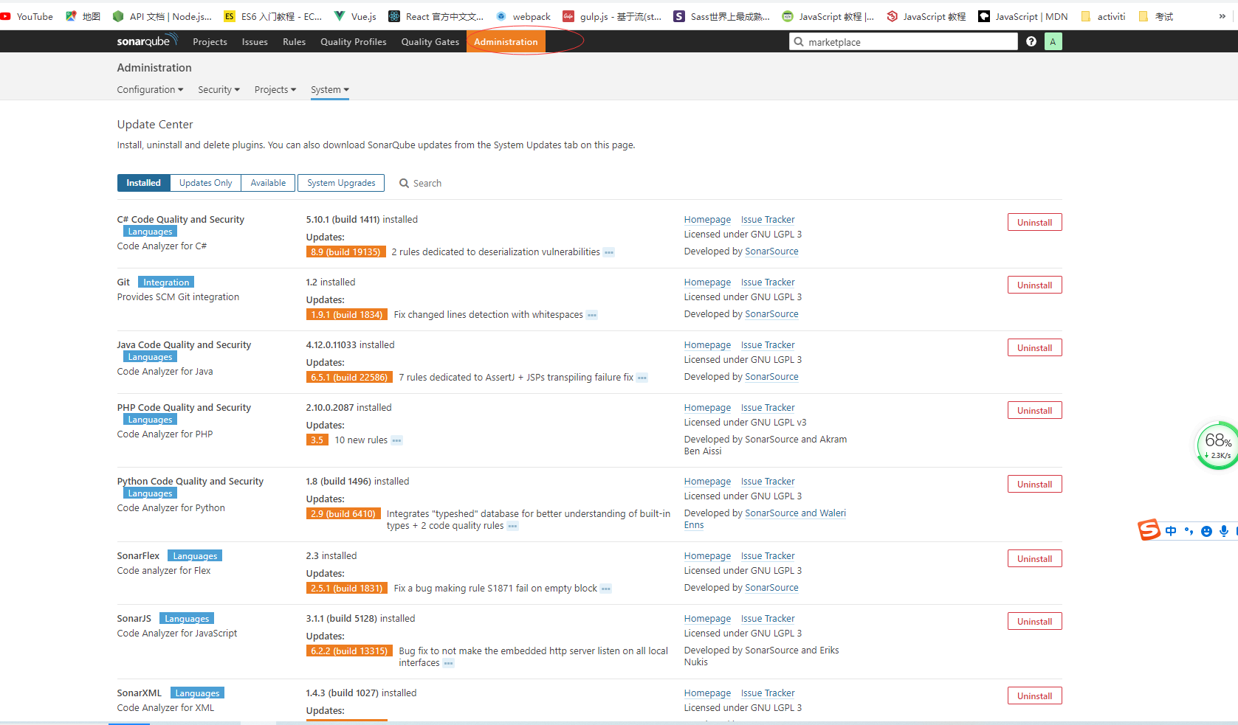Click the search magnifier in marketplace field
This screenshot has width=1238, height=725.
pyautogui.click(x=799, y=42)
